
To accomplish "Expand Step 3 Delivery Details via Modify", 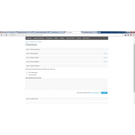I will click(x=105, y=58).
